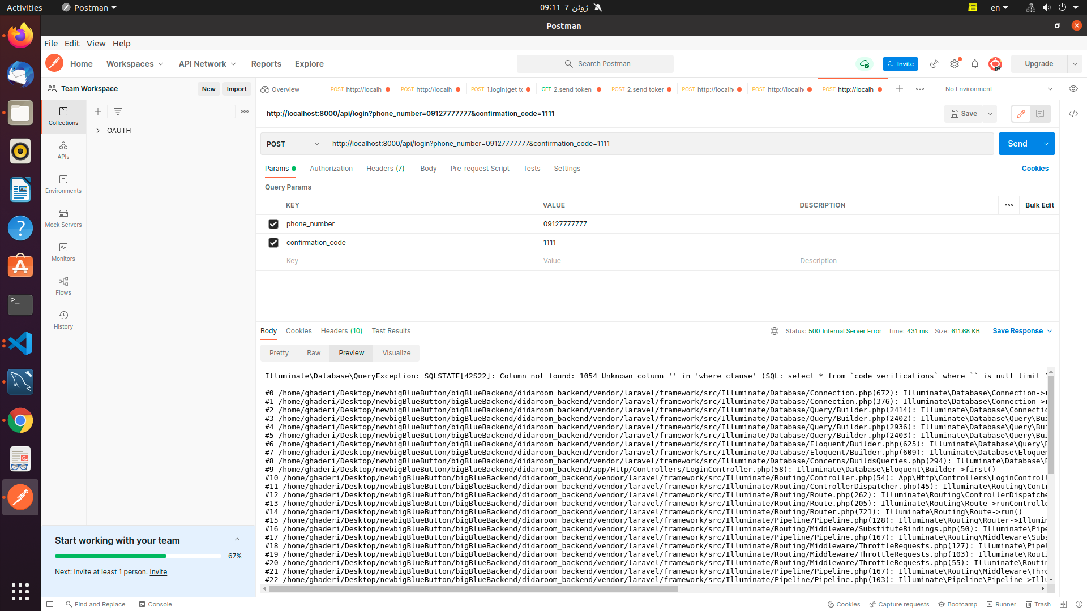Click the Postman logo in header
Image resolution: width=1087 pixels, height=611 pixels.
pyautogui.click(x=54, y=63)
